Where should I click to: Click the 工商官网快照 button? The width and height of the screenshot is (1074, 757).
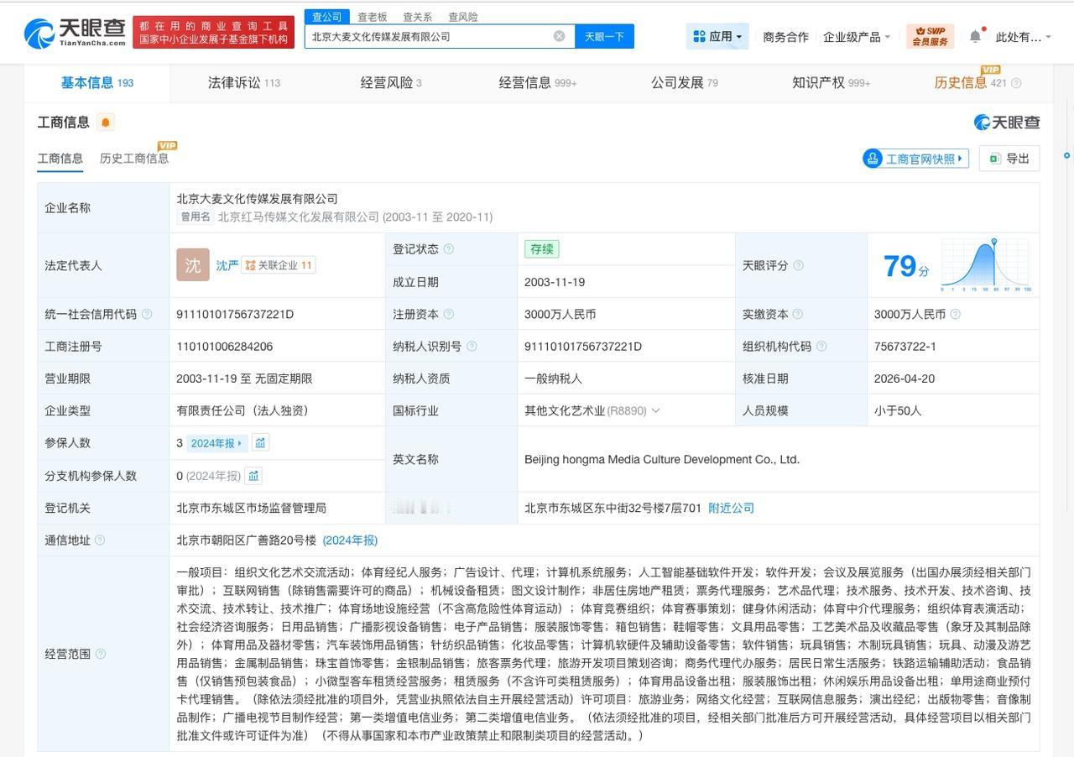pyautogui.click(x=915, y=159)
